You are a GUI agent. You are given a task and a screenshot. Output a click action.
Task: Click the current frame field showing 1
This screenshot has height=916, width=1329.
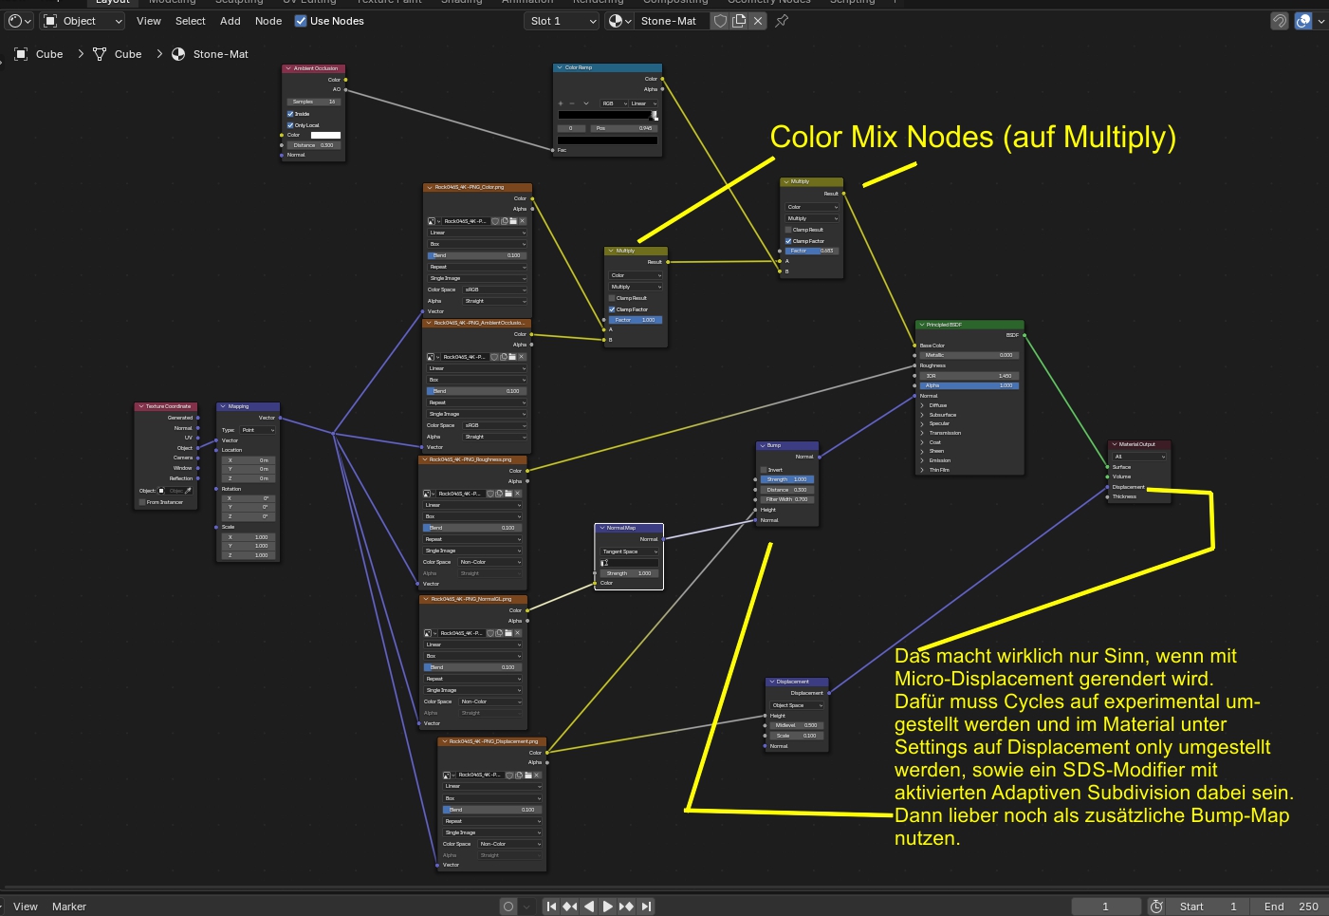click(1105, 907)
